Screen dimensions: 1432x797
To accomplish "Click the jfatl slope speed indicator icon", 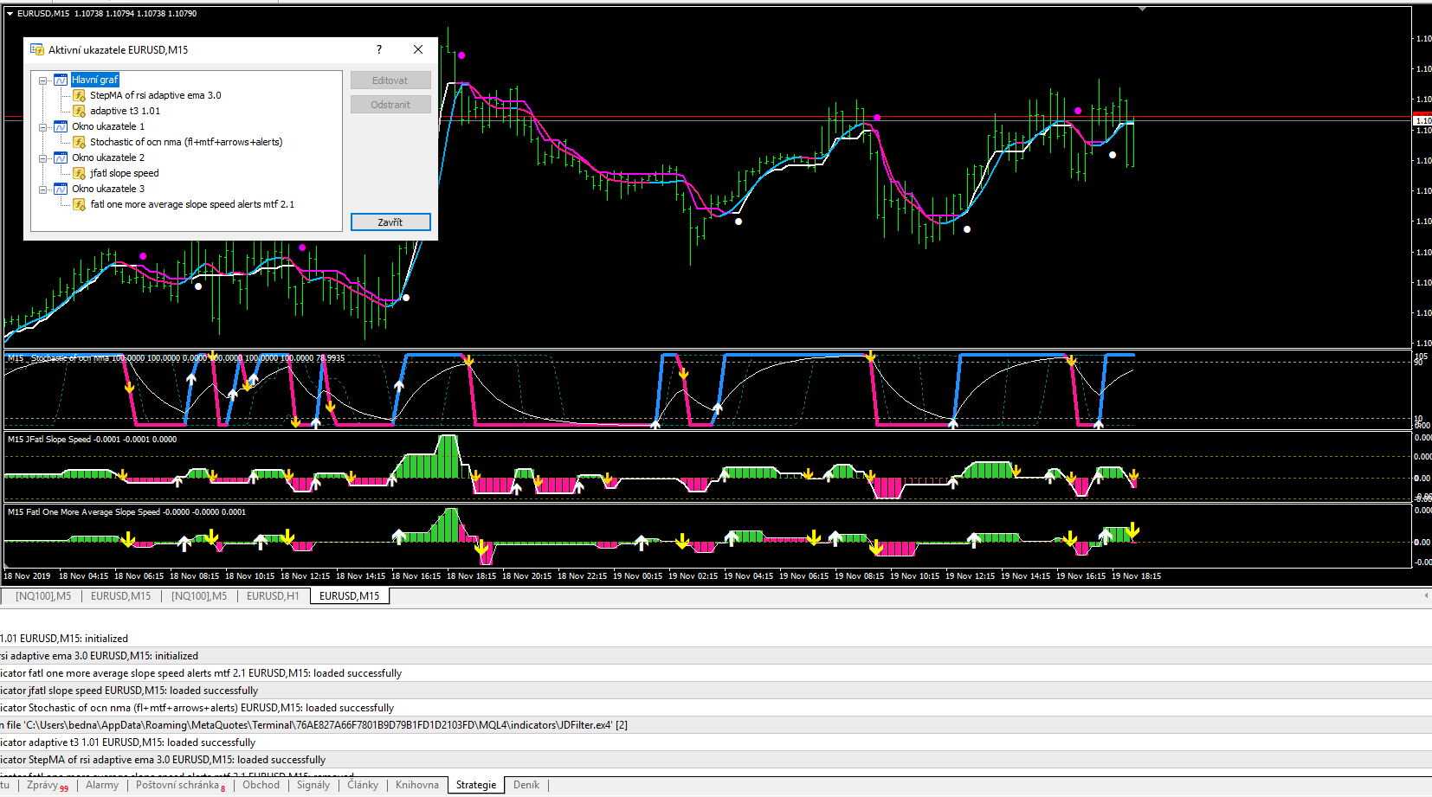I will point(79,173).
